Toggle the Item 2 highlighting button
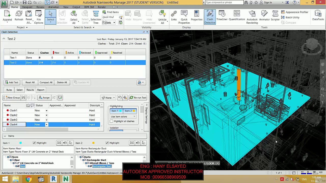The height and width of the screenshot is (183, 326). coord(130,111)
